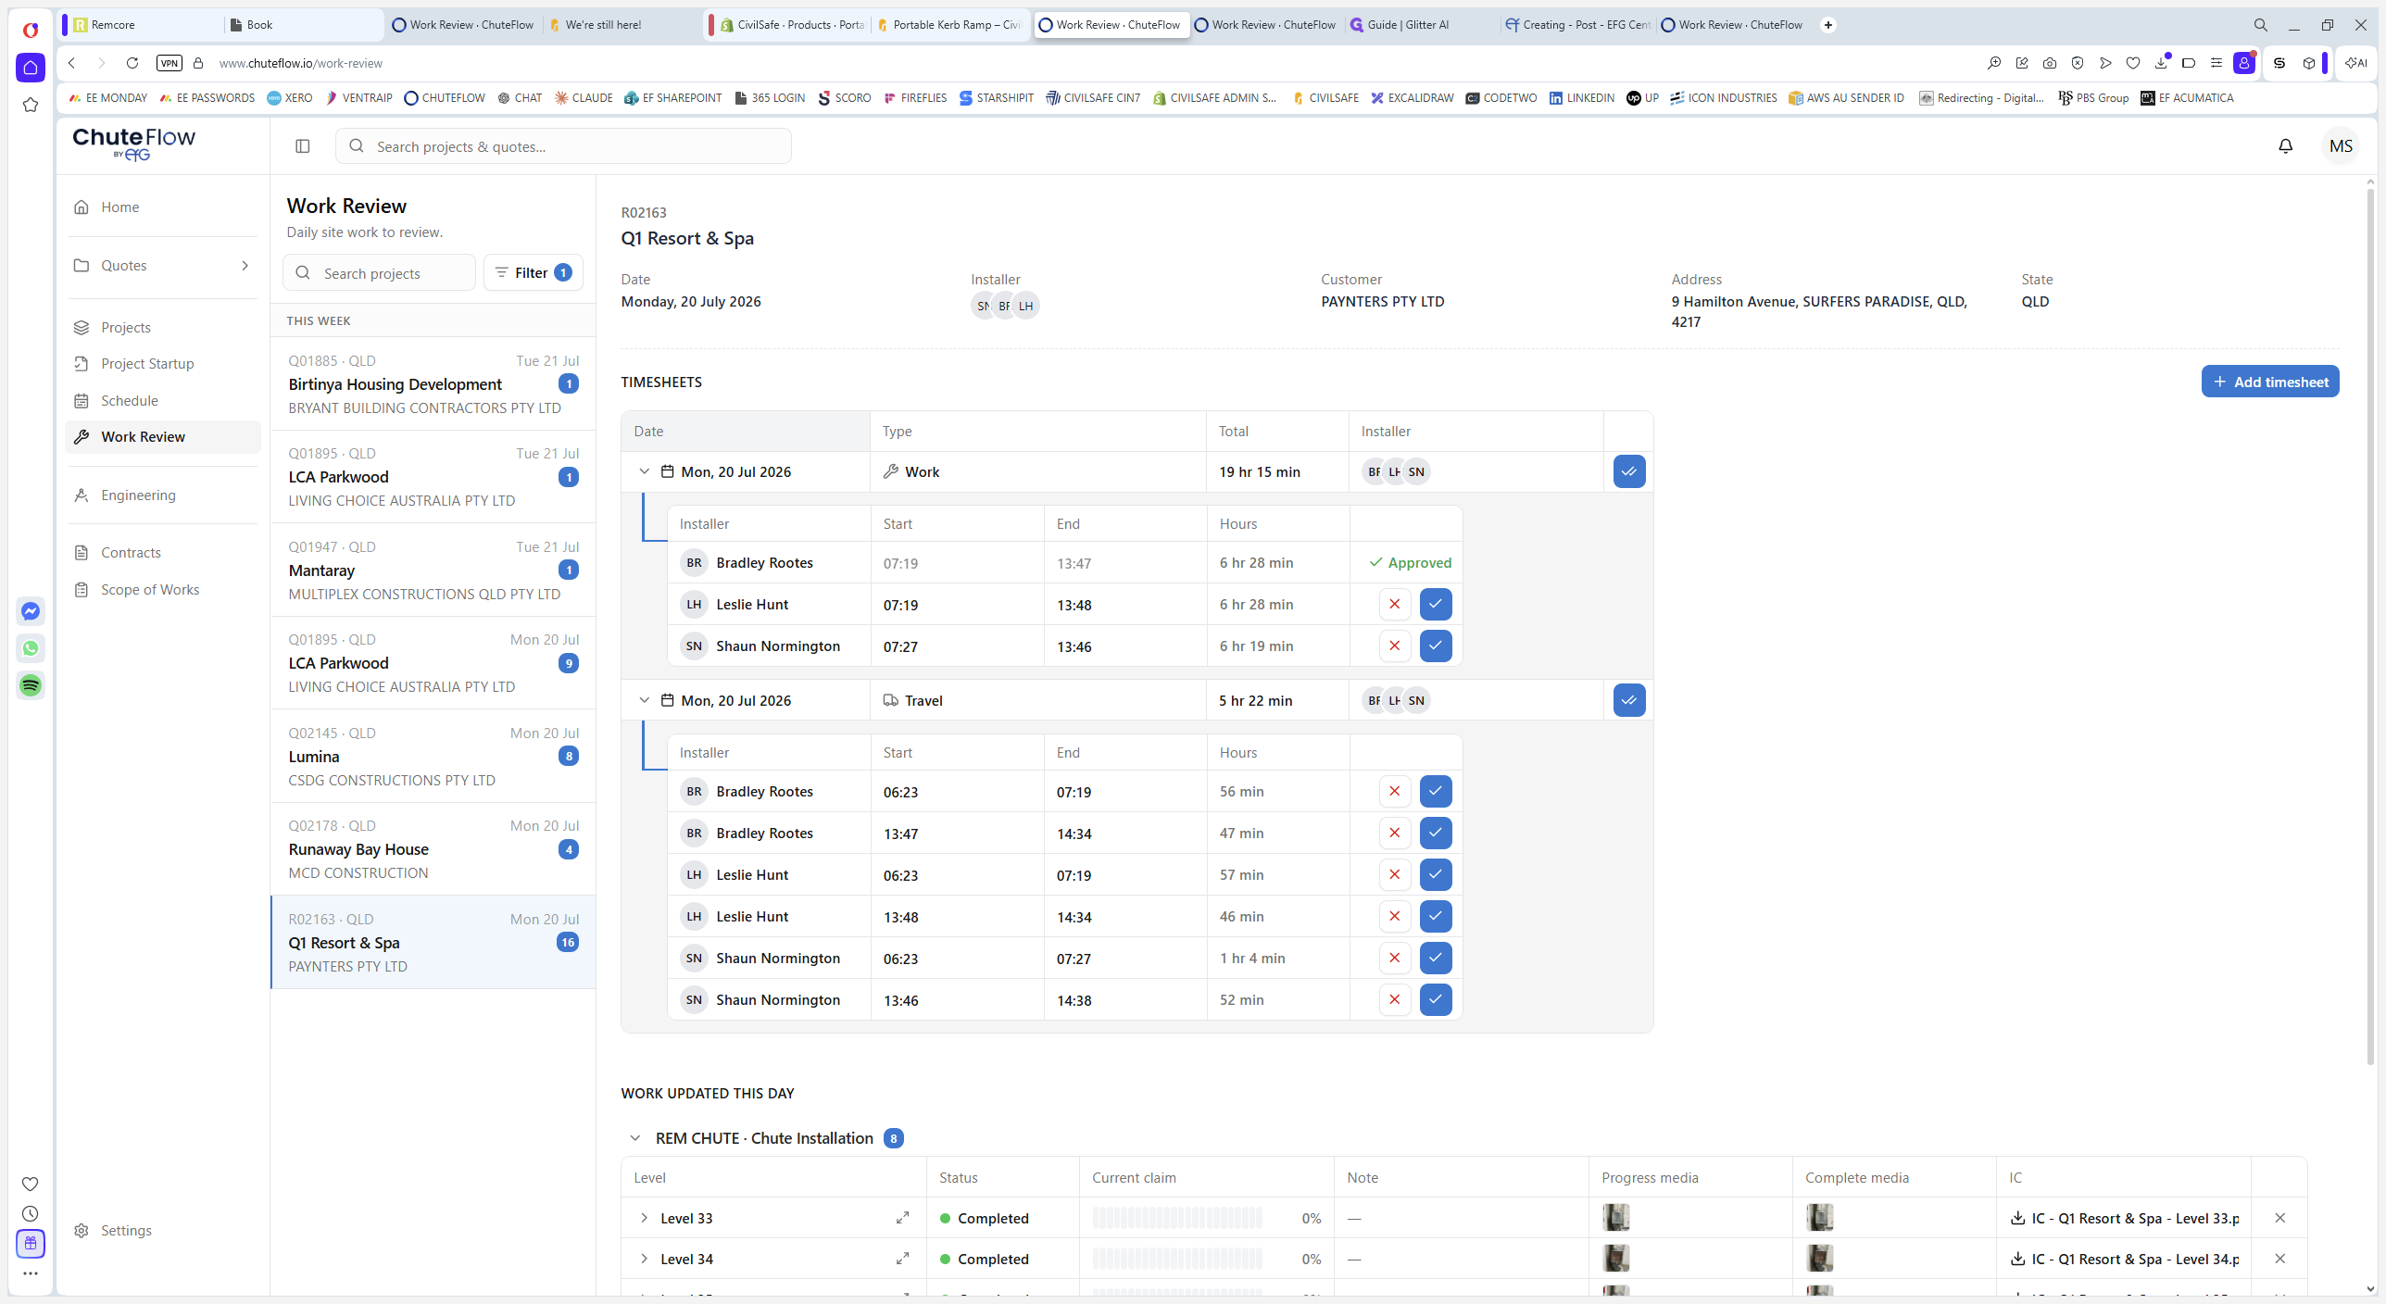Image resolution: width=2386 pixels, height=1304 pixels.
Task: Collapse the Work timesheet row chevron
Action: [x=644, y=471]
